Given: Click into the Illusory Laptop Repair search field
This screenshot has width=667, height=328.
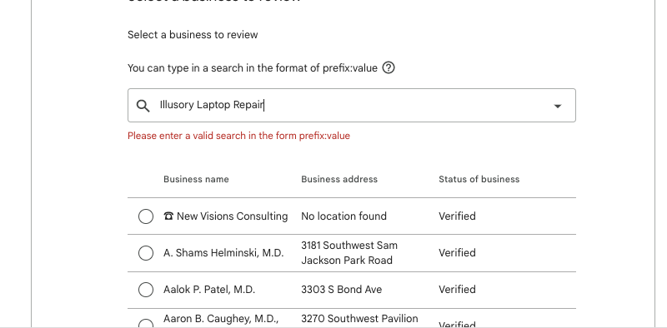Looking at the screenshot, I should click(x=352, y=106).
